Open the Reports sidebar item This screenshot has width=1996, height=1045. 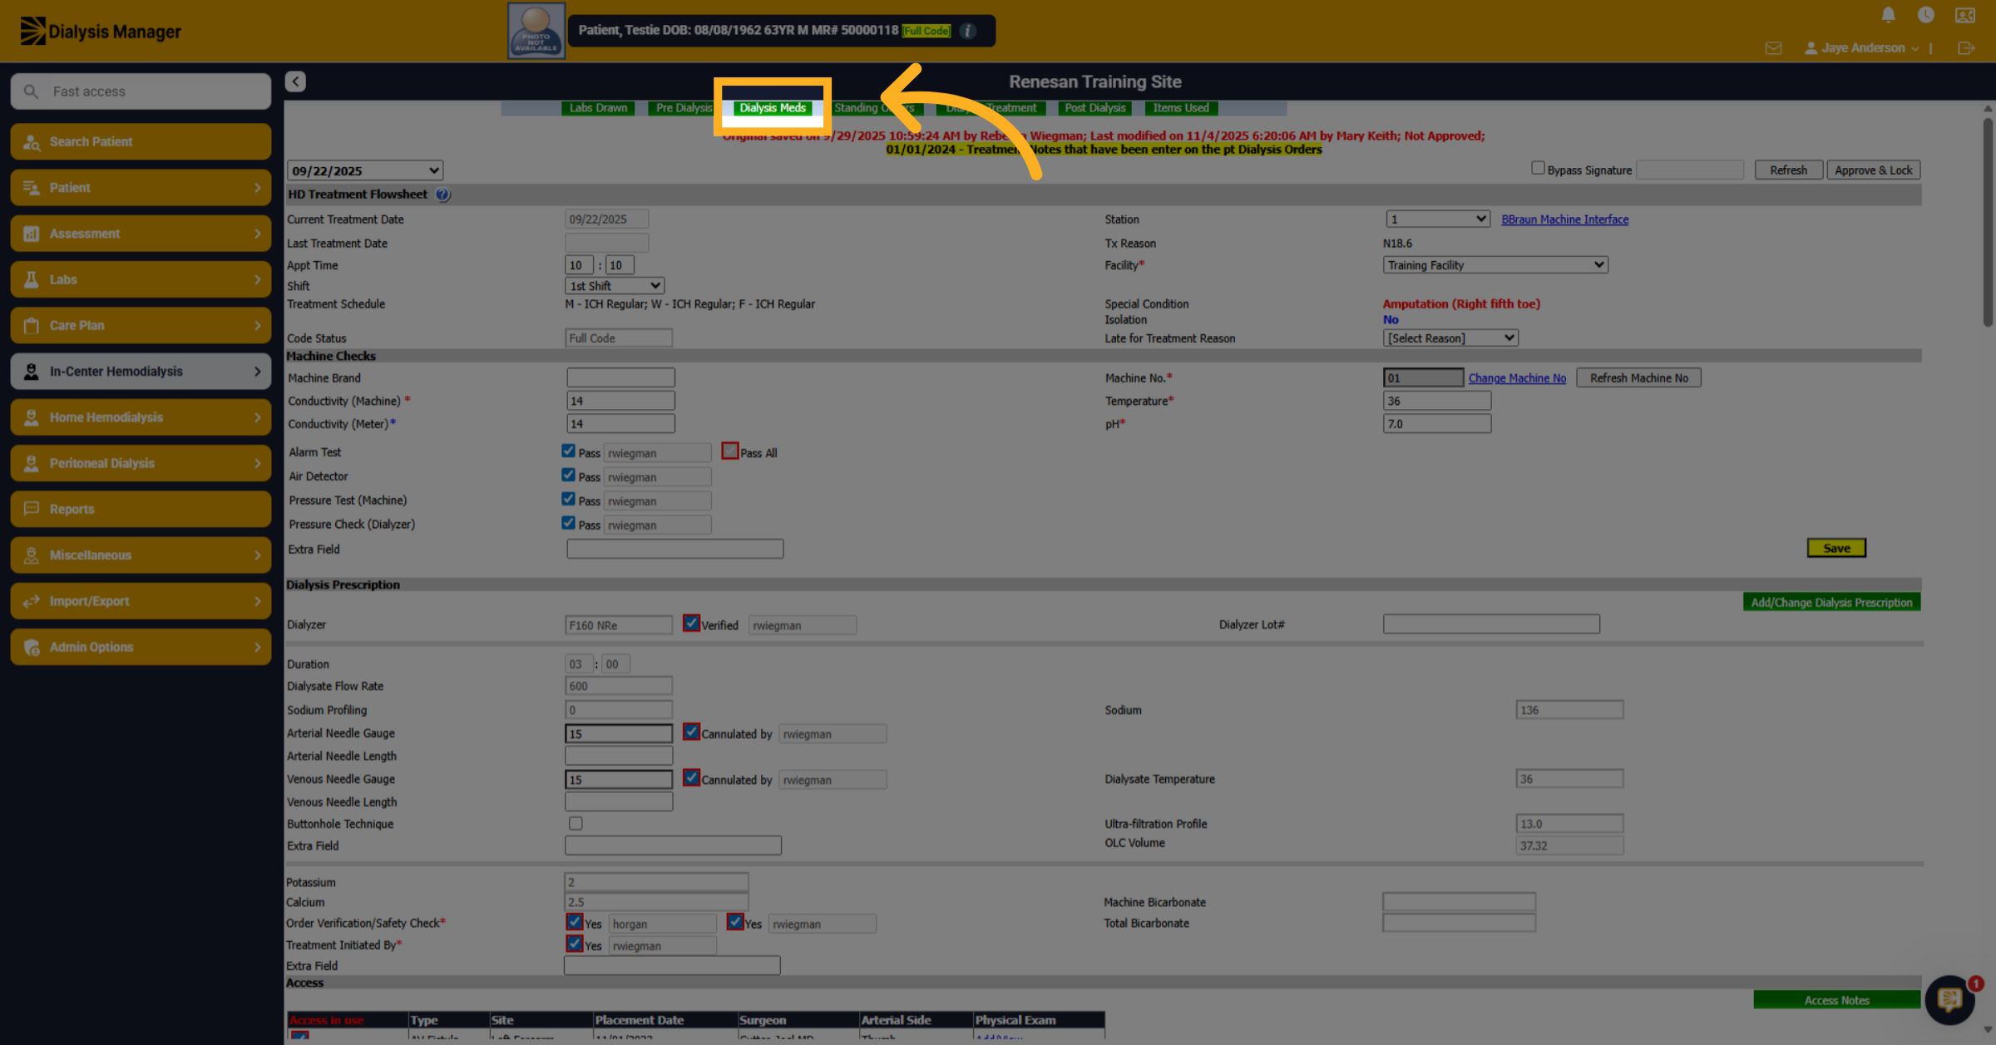(x=141, y=509)
